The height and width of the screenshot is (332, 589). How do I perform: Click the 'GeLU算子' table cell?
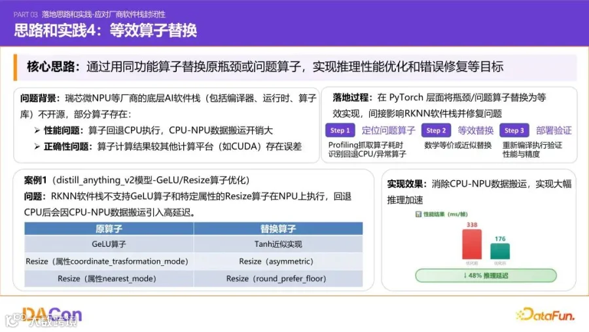tap(109, 244)
